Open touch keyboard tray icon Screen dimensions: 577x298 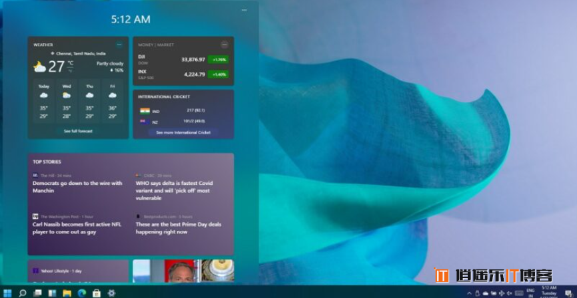click(x=519, y=293)
